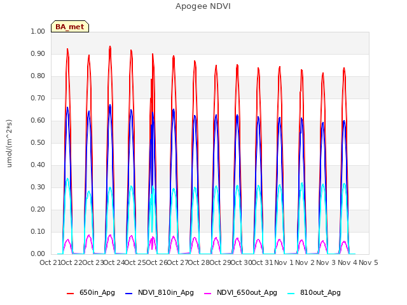Click the 0.60 y-axis tick label
The width and height of the screenshot is (407, 305).
click(x=38, y=120)
